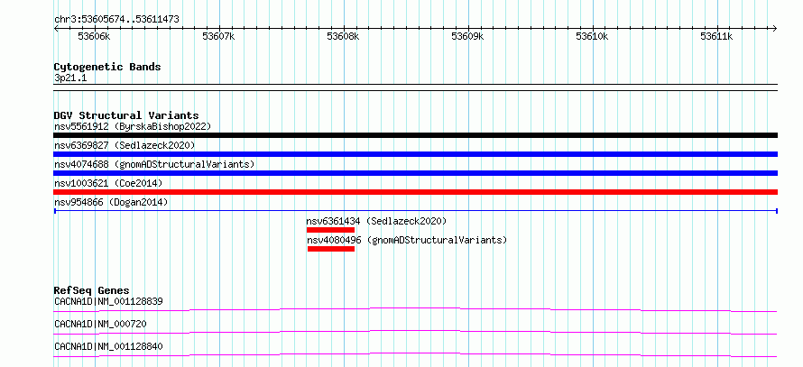Open the nsv6369827 (Sedlazeck2020) label
Image resolution: width=803 pixels, height=367 pixels.
[125, 145]
